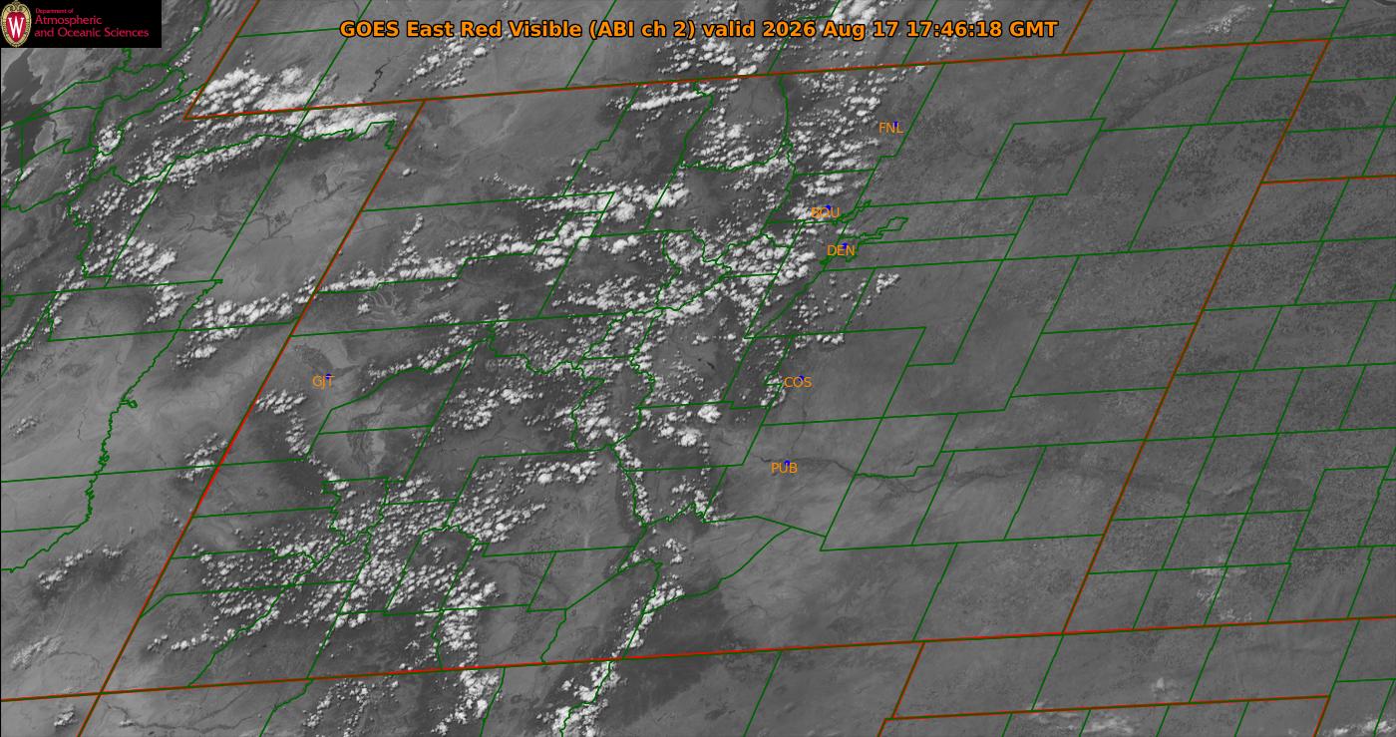The width and height of the screenshot is (1396, 737).
Task: Click the FNL station label
Action: pyautogui.click(x=890, y=128)
